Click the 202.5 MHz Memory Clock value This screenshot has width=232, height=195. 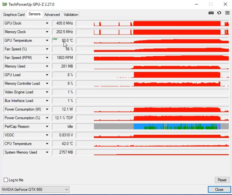click(63, 32)
